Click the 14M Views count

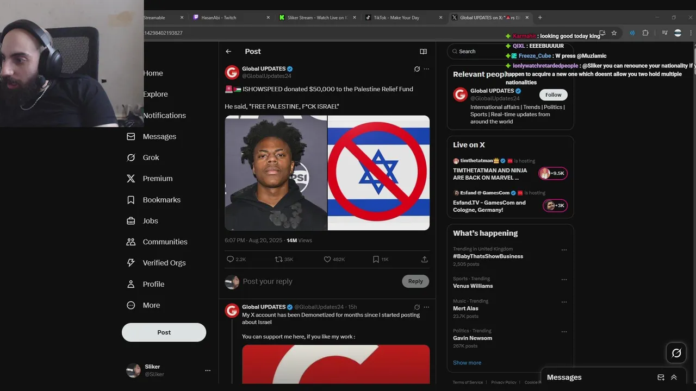click(299, 241)
